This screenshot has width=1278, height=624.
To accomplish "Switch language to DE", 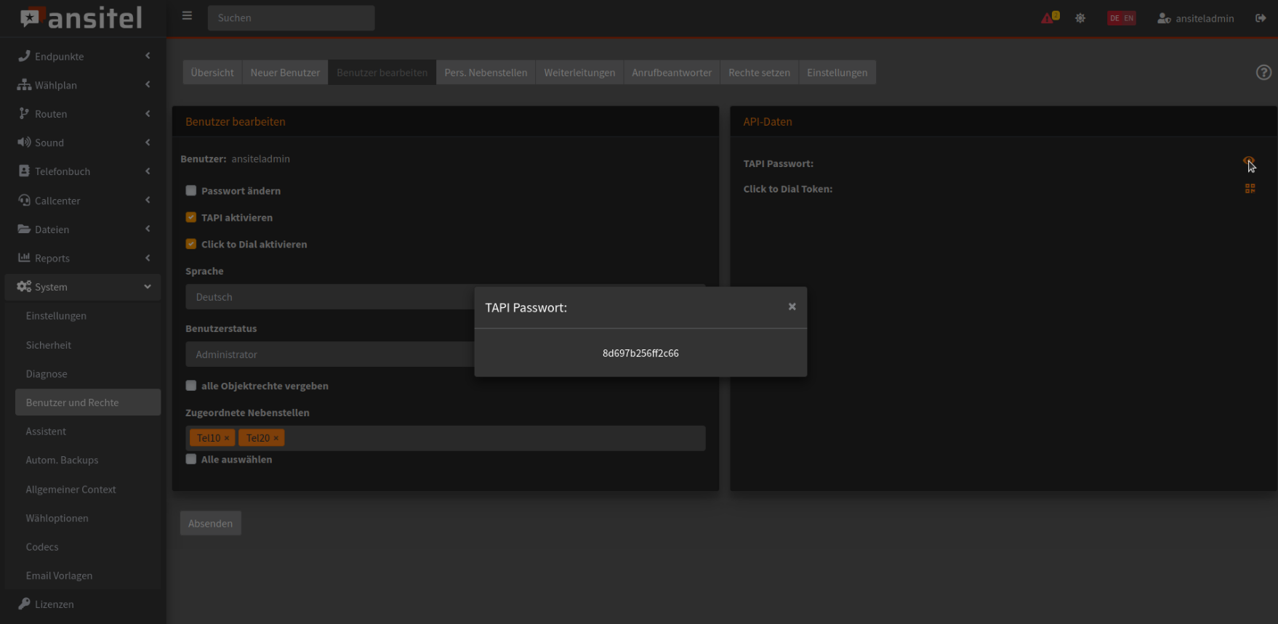I will (1114, 18).
